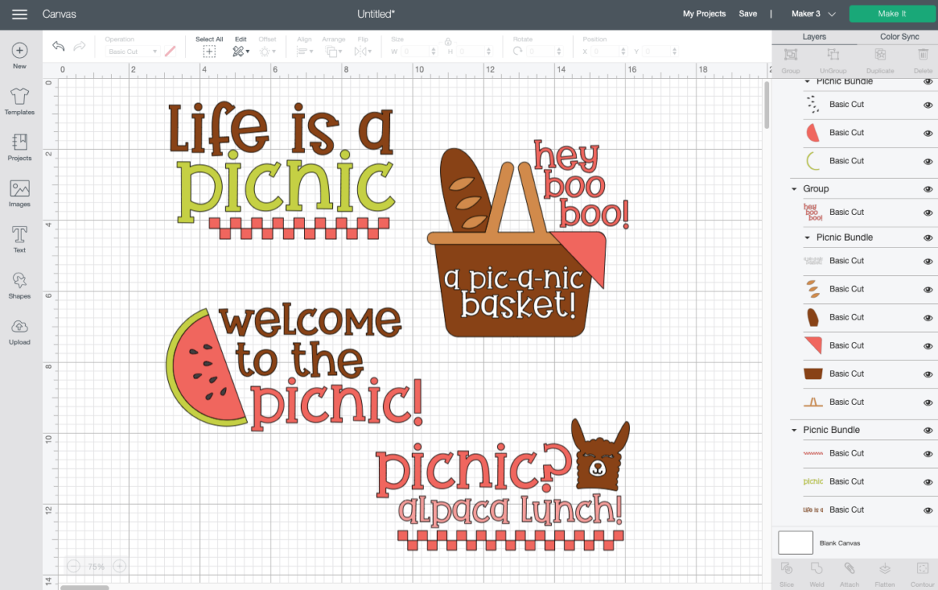Zoom in with the plus button

(x=120, y=566)
